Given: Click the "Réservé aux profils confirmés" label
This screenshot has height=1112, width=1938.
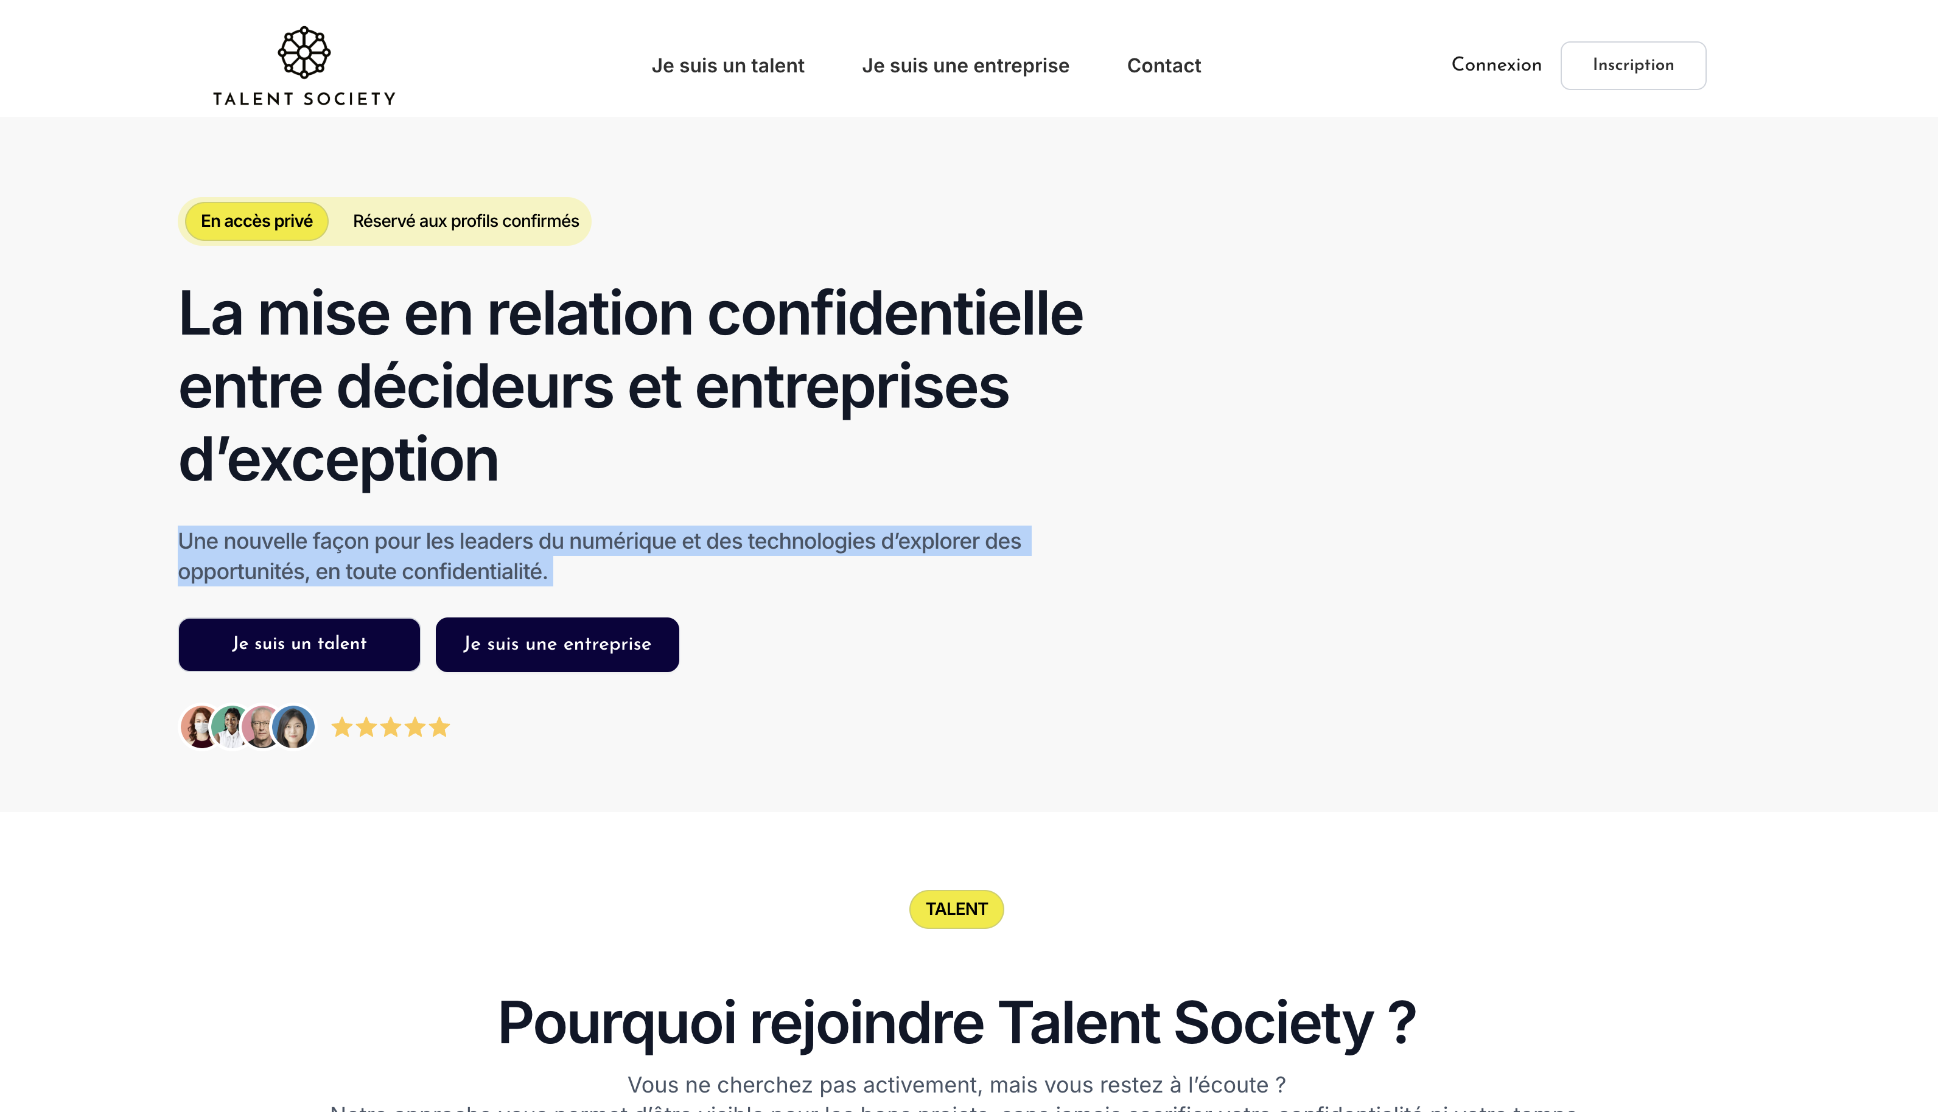Looking at the screenshot, I should [466, 221].
